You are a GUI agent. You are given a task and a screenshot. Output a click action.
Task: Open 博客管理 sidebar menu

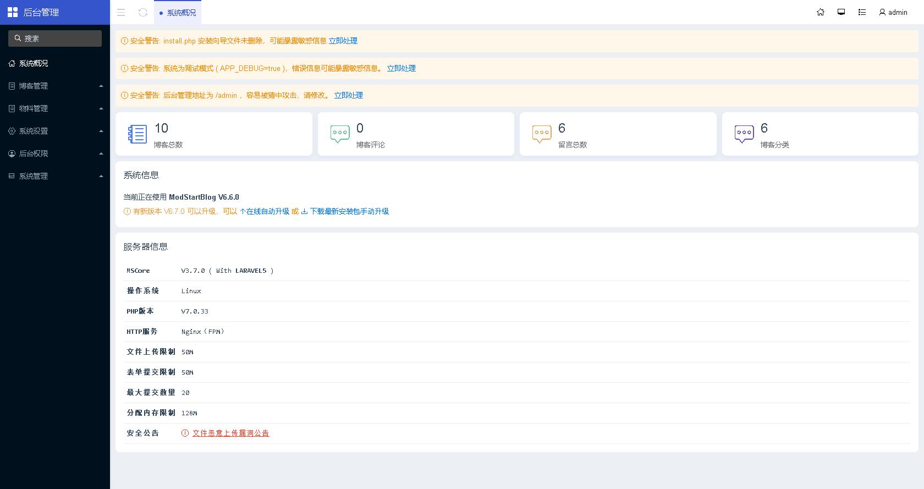[55, 86]
